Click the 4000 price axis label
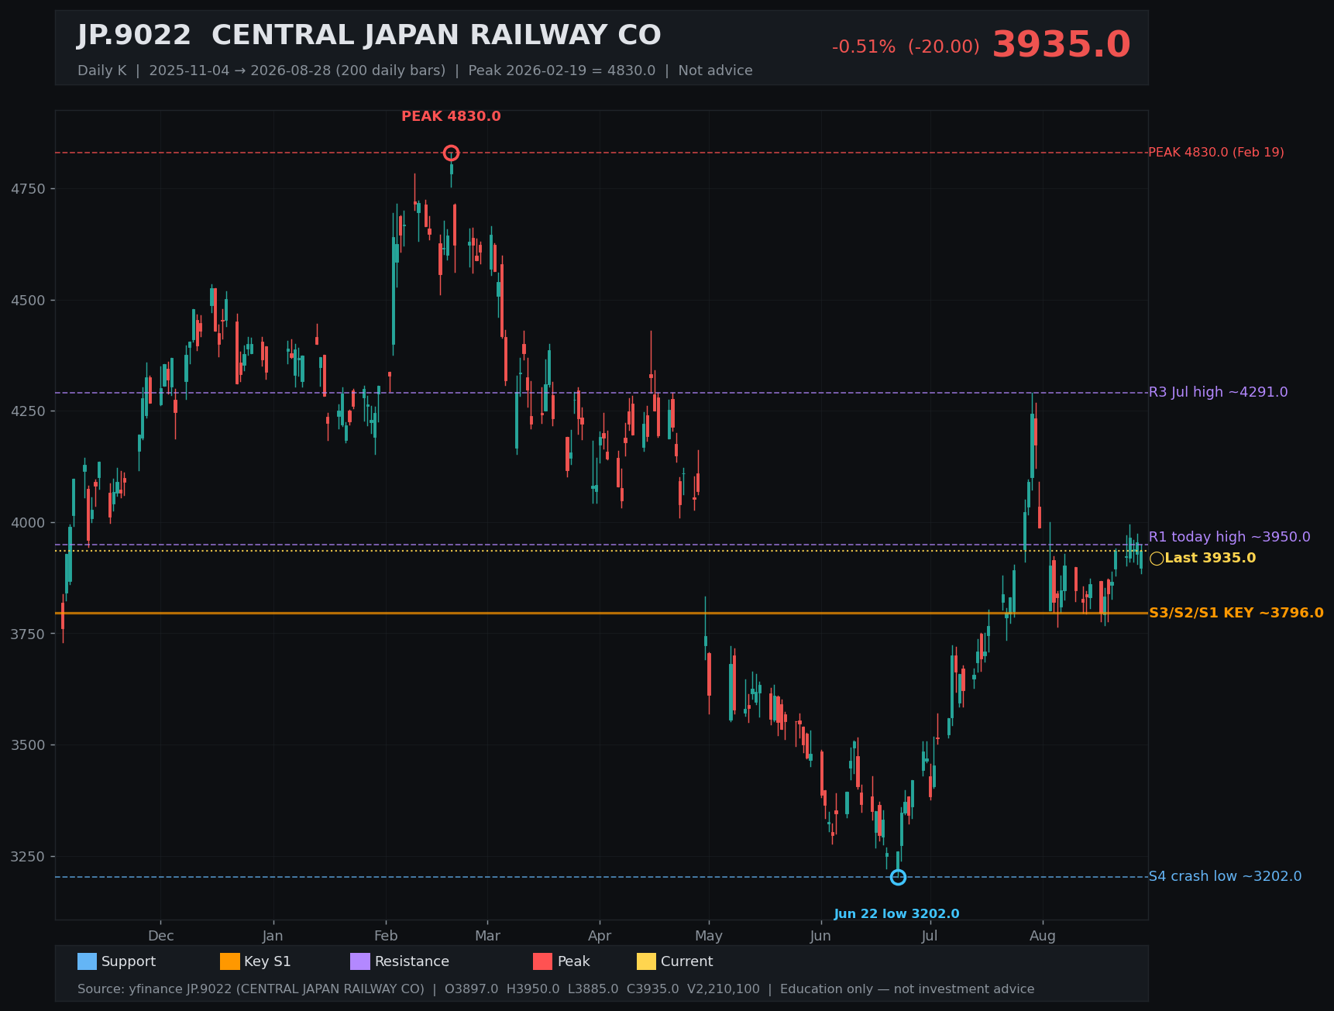The width and height of the screenshot is (1334, 1011). (x=28, y=523)
